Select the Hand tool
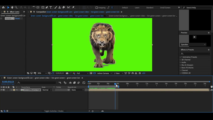 click(x=12, y=8)
